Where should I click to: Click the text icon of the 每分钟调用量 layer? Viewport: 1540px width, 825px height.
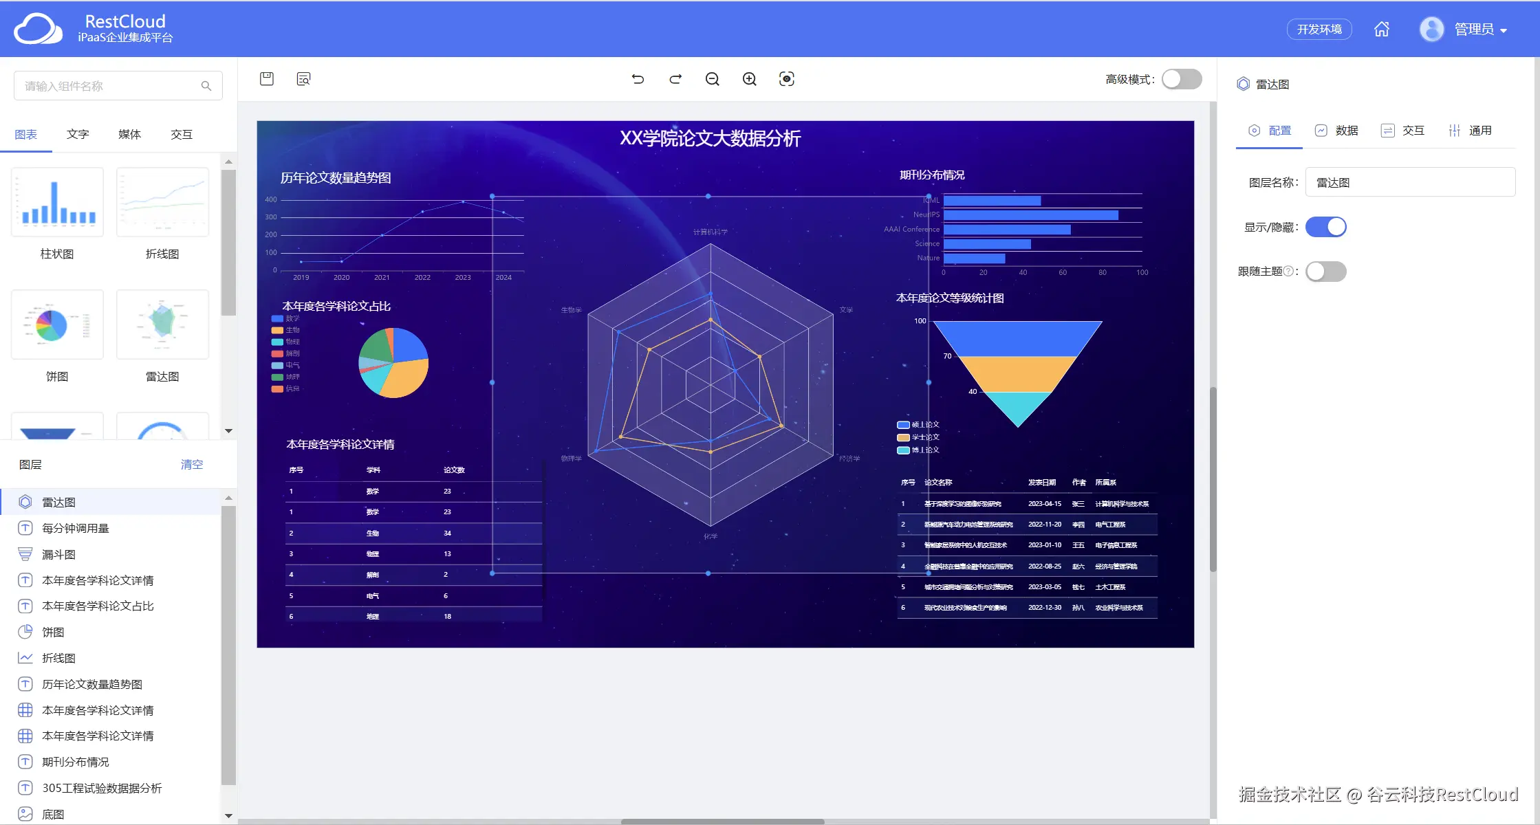pos(25,528)
